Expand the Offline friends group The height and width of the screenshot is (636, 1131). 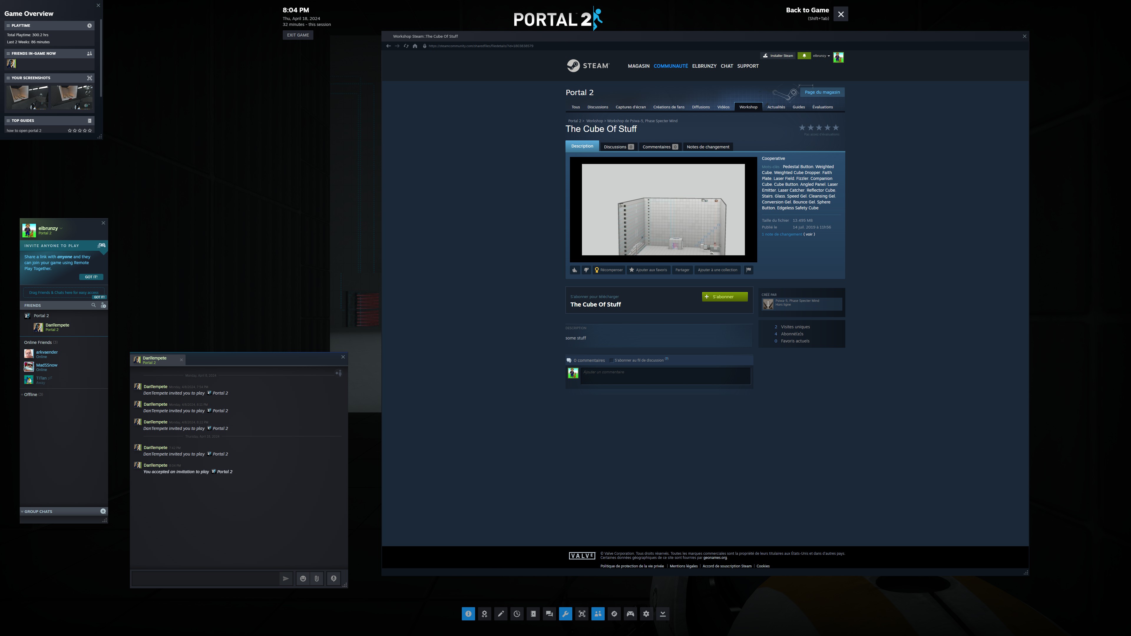pyautogui.click(x=30, y=395)
